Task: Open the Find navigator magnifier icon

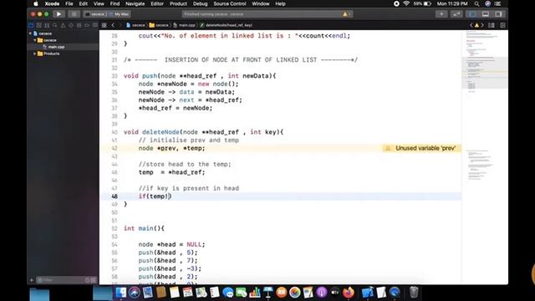Action: point(55,25)
